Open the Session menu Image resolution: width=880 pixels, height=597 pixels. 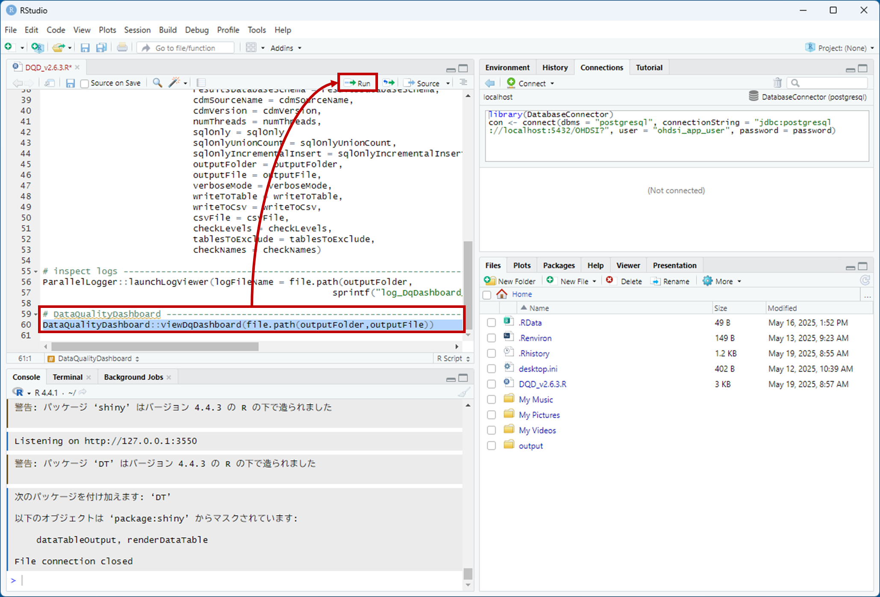pyautogui.click(x=137, y=30)
